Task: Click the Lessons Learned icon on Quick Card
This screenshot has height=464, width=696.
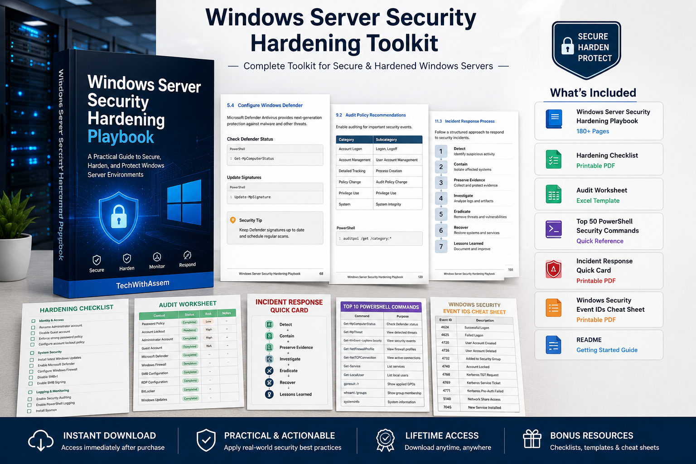Action: [x=270, y=394]
